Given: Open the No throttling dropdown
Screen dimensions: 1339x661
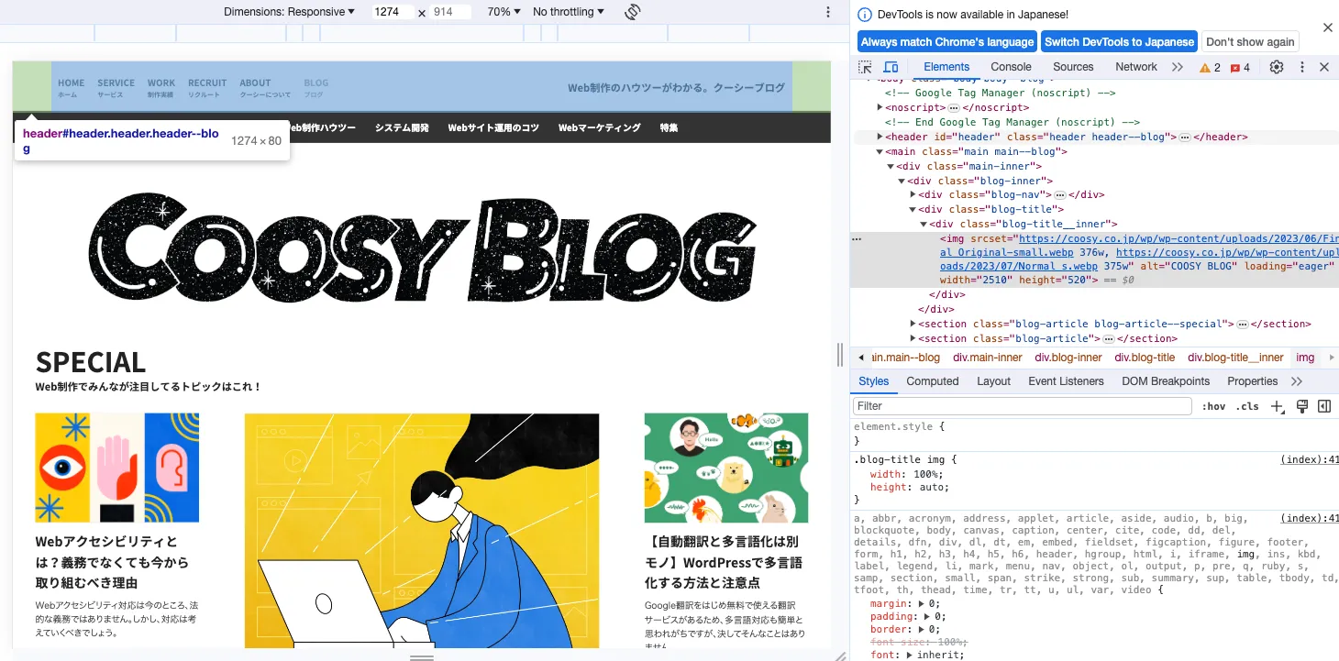Looking at the screenshot, I should click(x=569, y=12).
